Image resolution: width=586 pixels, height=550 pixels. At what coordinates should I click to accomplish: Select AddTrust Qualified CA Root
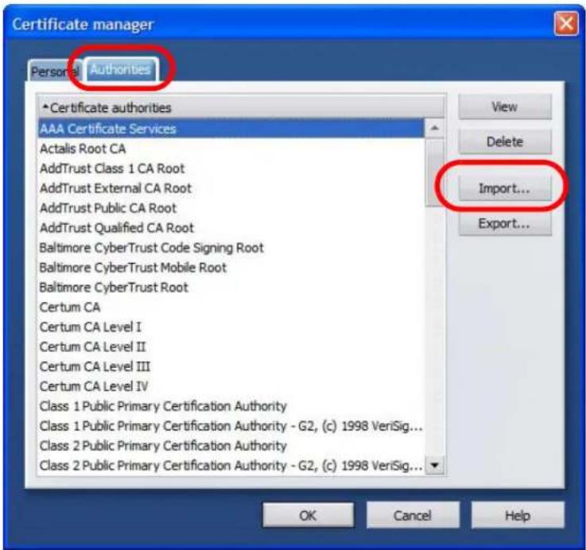231,228
